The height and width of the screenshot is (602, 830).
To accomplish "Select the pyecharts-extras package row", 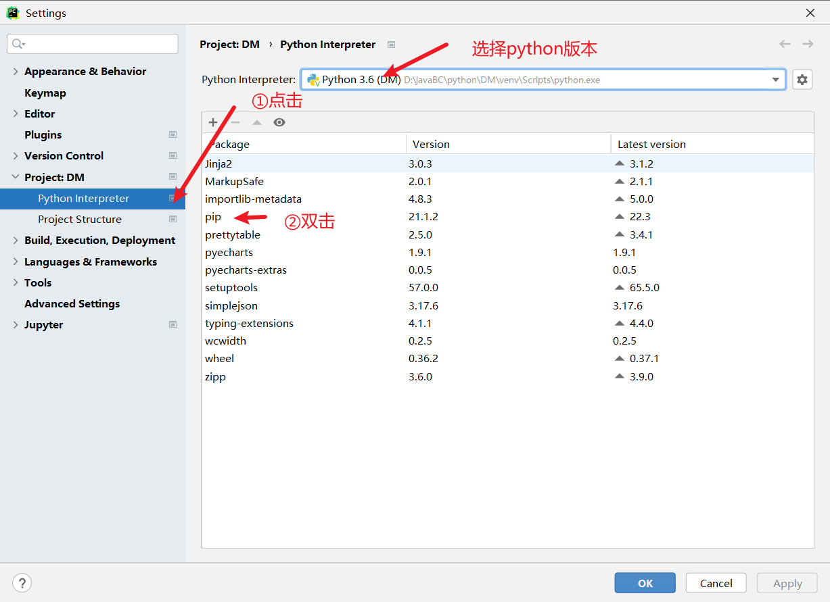I will click(508, 270).
